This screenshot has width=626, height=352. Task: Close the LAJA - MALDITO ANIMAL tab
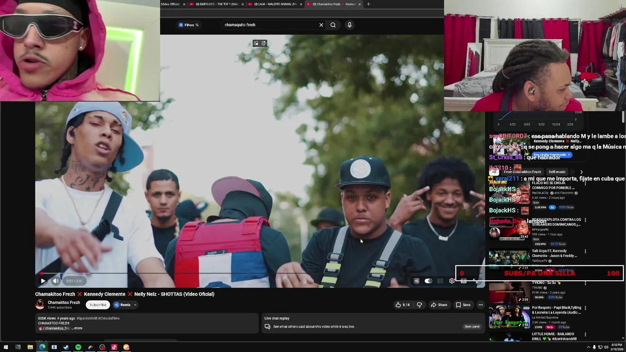(x=301, y=4)
